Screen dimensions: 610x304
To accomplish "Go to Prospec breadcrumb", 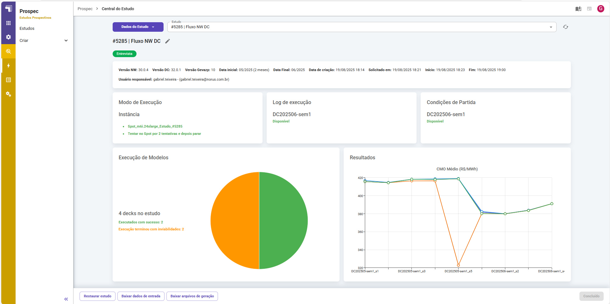I will pos(85,9).
